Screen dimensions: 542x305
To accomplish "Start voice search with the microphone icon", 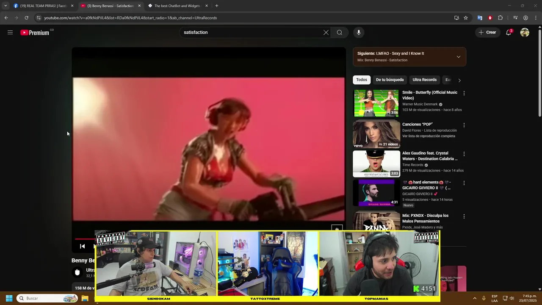I will click(x=359, y=32).
